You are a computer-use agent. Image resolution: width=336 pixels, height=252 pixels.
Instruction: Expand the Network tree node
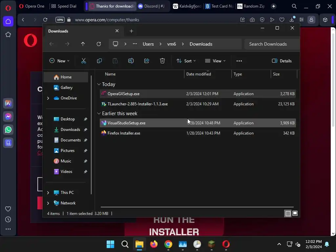click(x=48, y=203)
